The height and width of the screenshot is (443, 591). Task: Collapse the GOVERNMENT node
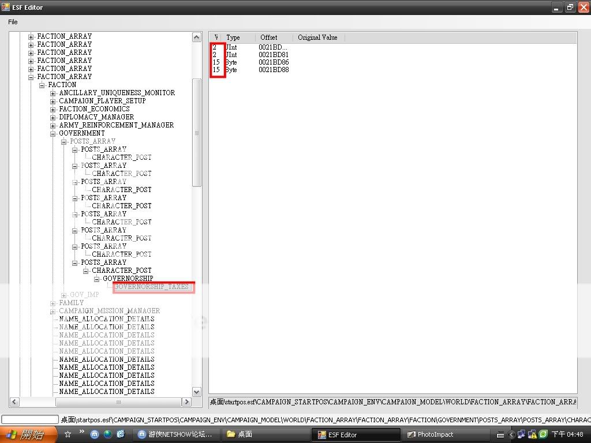tap(53, 133)
